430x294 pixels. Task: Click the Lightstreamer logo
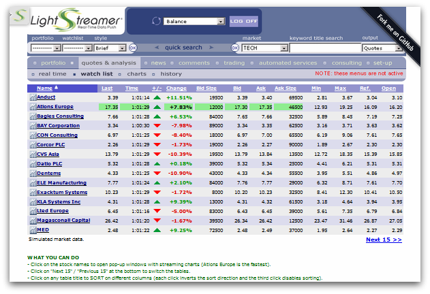pos(76,20)
